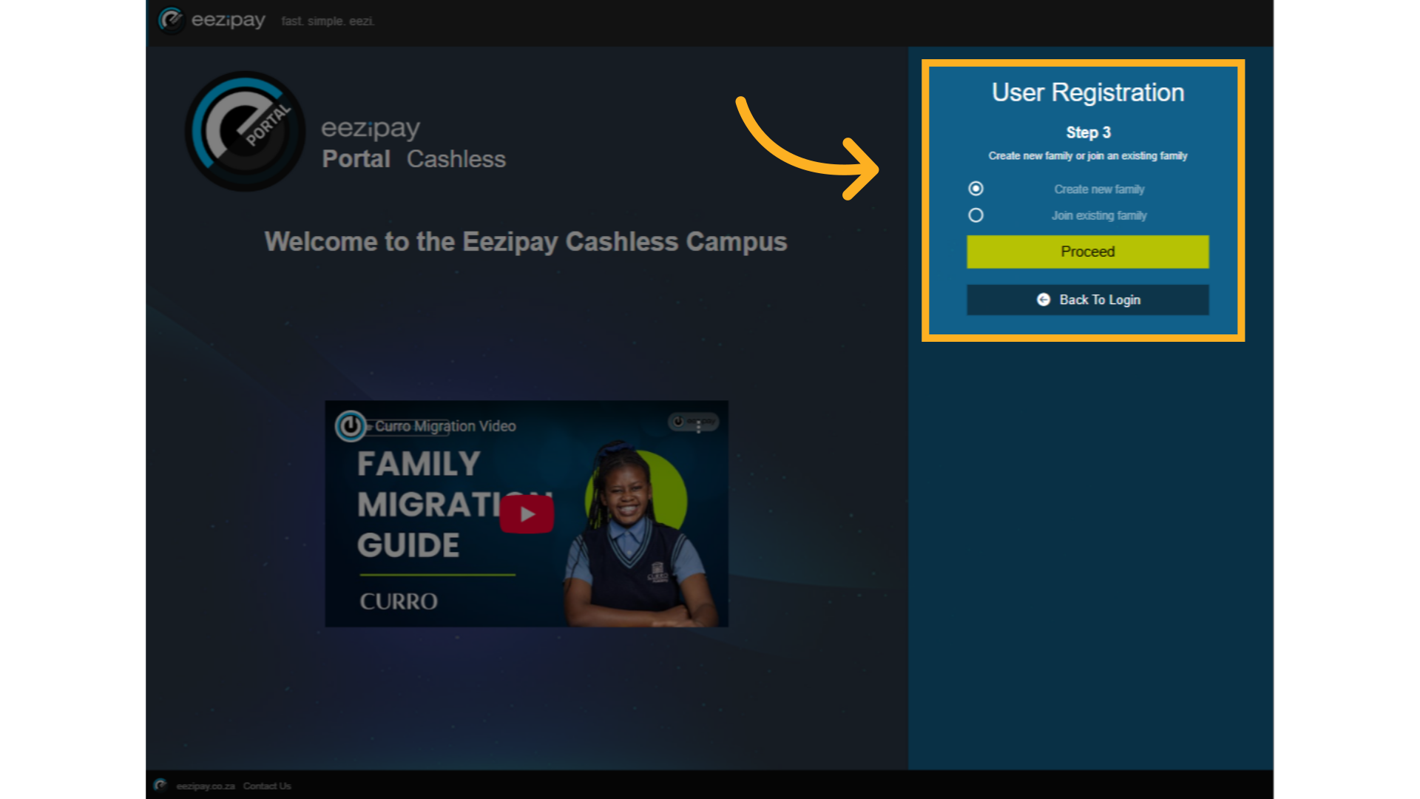Open the eezipay.co.za footer link
The height and width of the screenshot is (799, 1420).
pos(206,786)
